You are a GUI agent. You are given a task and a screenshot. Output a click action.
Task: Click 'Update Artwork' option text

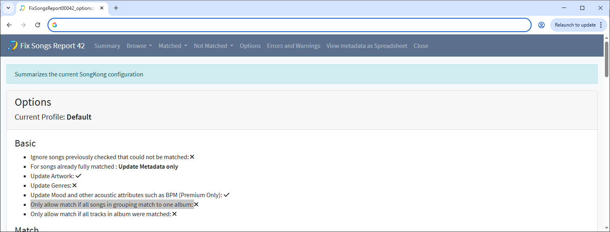52,176
